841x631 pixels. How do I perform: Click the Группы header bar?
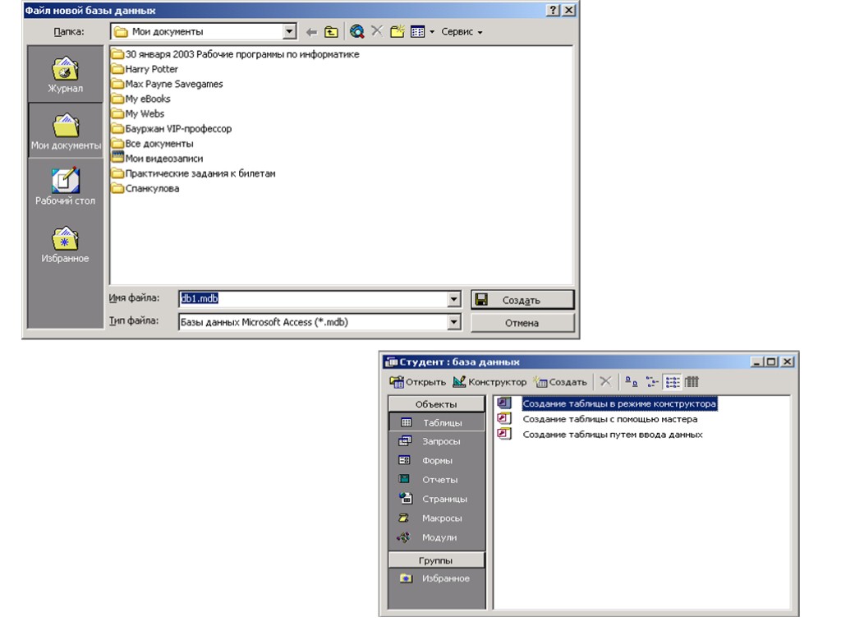[x=436, y=560]
